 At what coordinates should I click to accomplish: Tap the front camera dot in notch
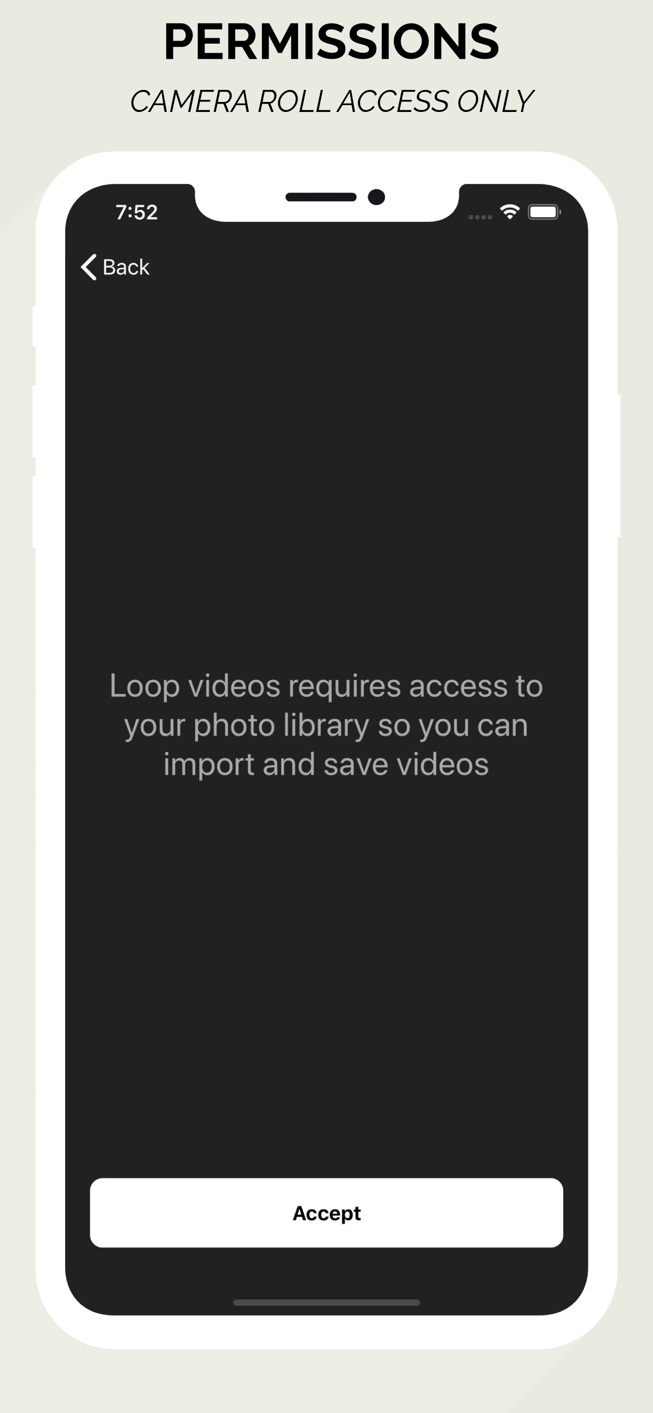(376, 197)
